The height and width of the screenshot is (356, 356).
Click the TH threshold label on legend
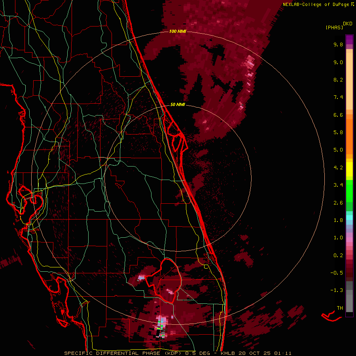pos(340,308)
